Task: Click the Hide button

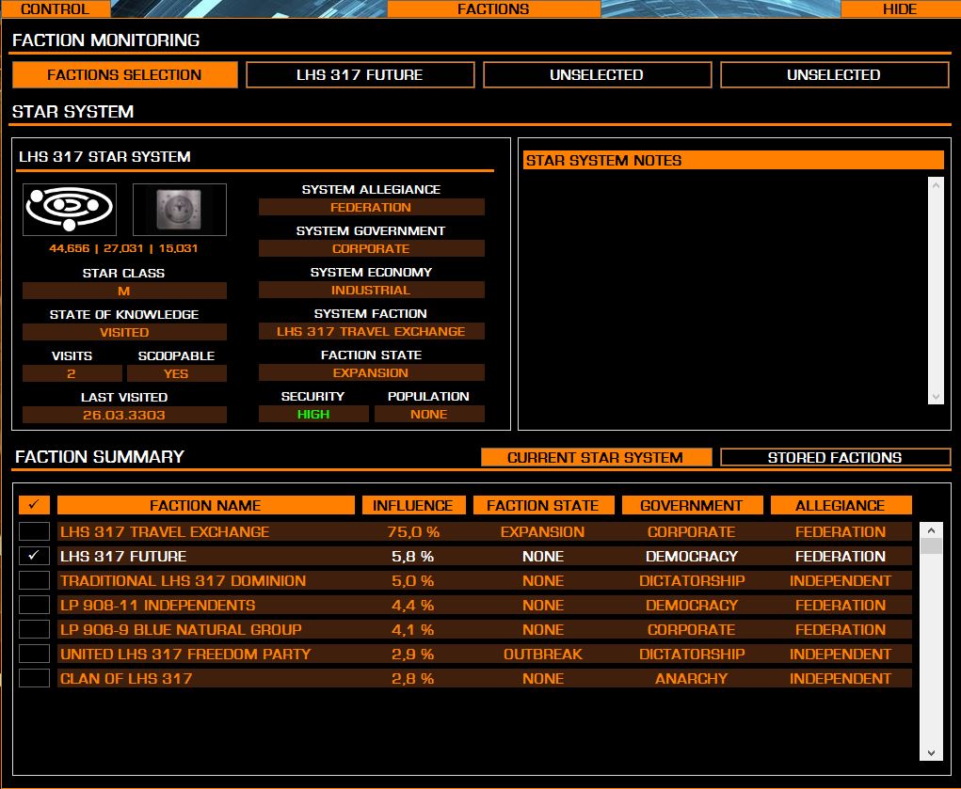Action: (900, 8)
